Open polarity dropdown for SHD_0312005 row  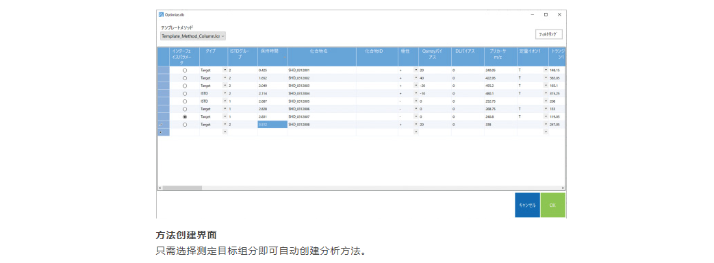[416, 101]
